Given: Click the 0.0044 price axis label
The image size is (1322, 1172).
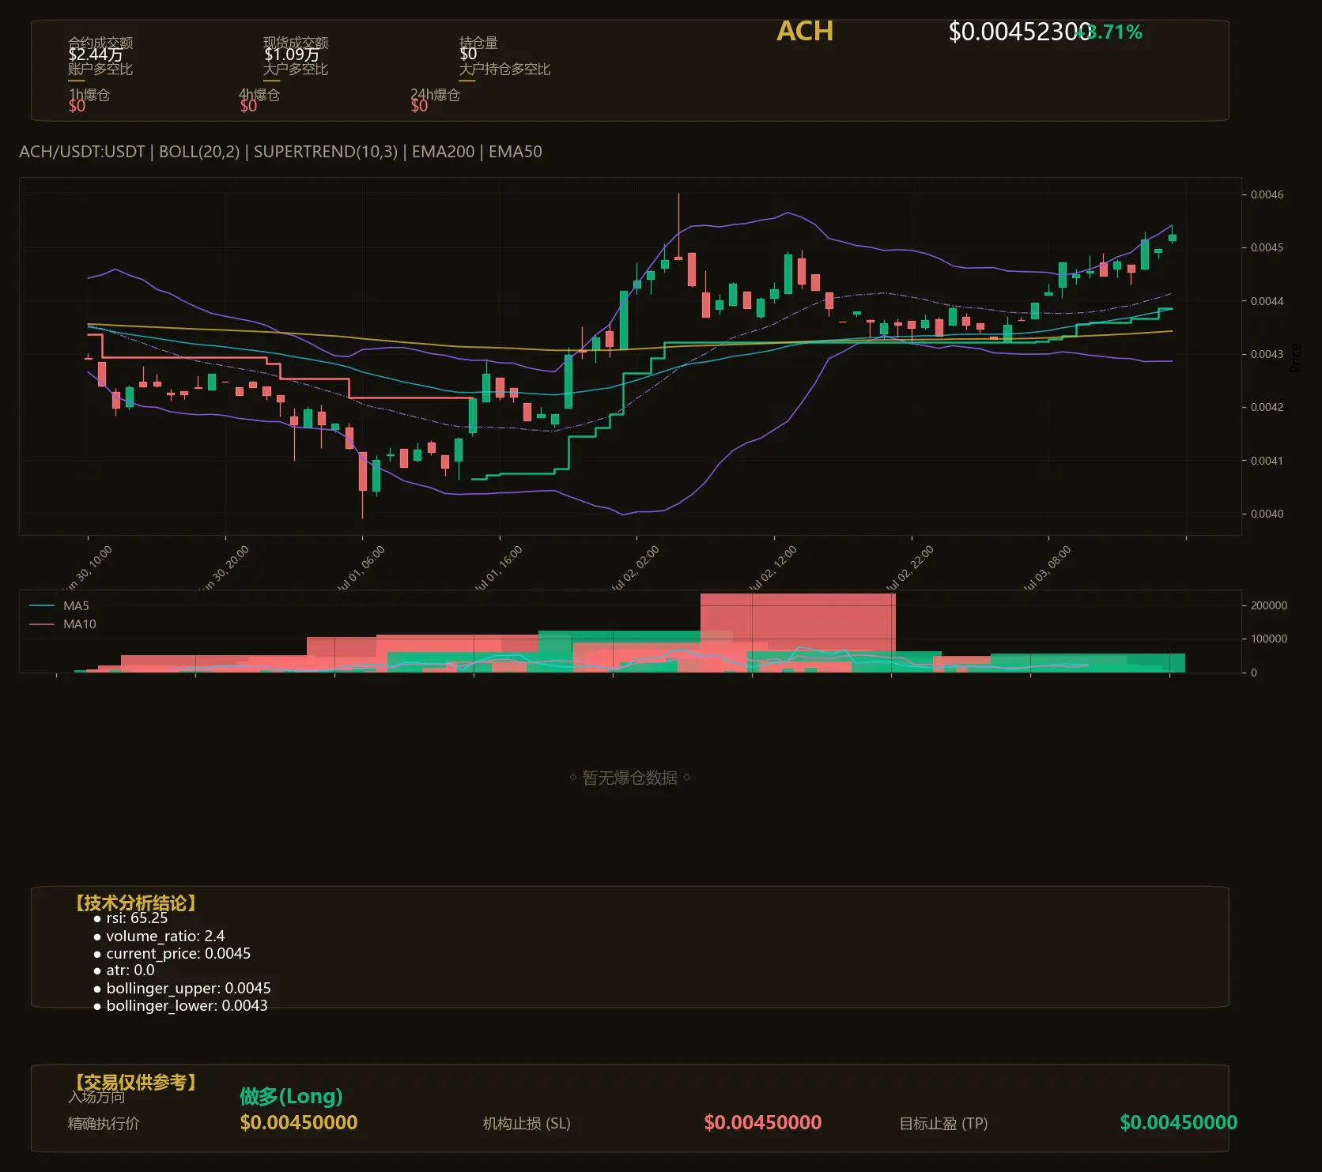Looking at the screenshot, I should pos(1267,301).
